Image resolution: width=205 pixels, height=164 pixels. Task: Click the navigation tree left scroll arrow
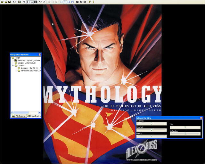click(x=12, y=112)
